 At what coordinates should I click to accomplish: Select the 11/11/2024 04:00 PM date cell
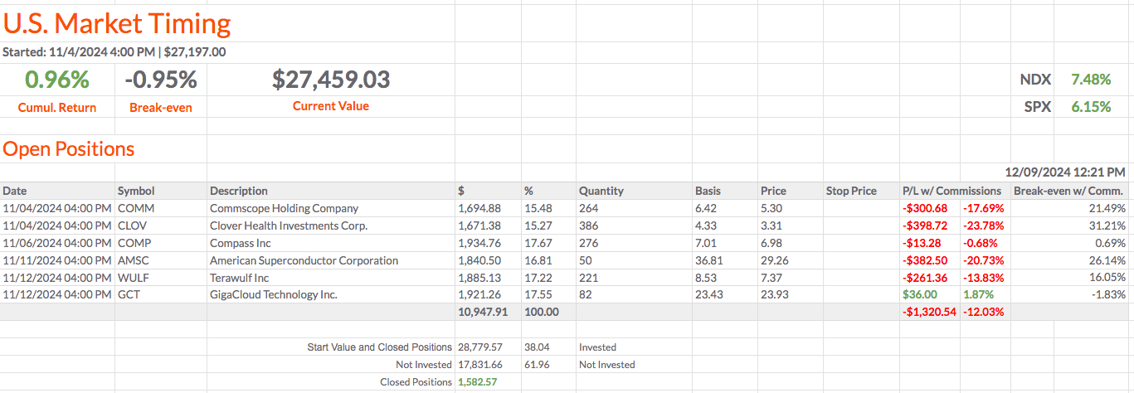point(56,260)
